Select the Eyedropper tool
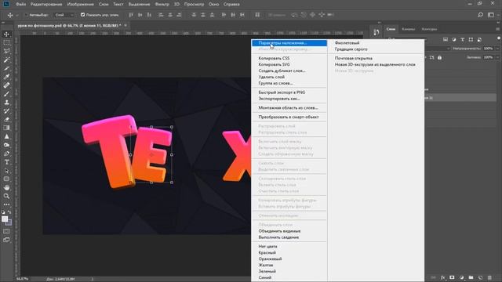502x282 pixels. click(6, 77)
